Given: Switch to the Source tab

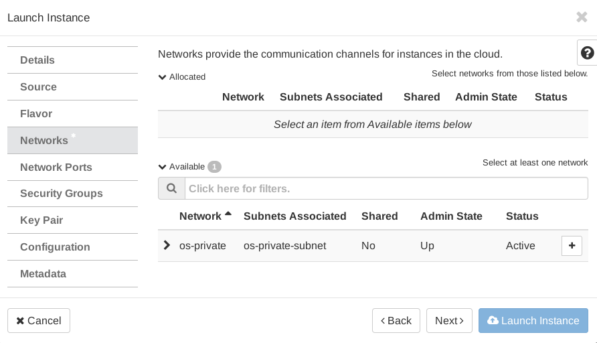Looking at the screenshot, I should 38,87.
